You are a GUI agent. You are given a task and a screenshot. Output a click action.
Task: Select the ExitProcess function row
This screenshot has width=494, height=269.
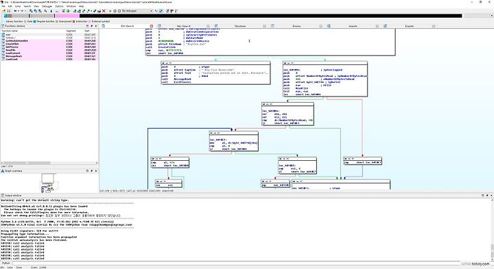pyautogui.click(x=49, y=47)
